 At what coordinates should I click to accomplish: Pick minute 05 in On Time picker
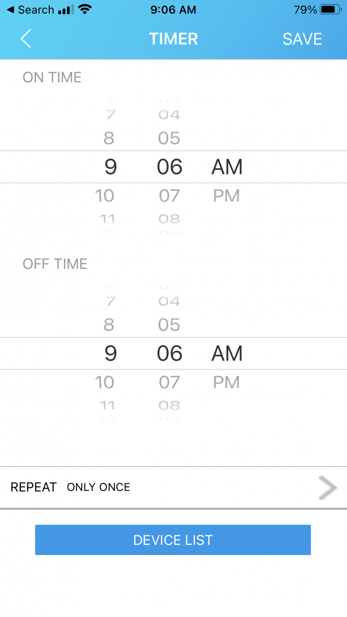[169, 138]
